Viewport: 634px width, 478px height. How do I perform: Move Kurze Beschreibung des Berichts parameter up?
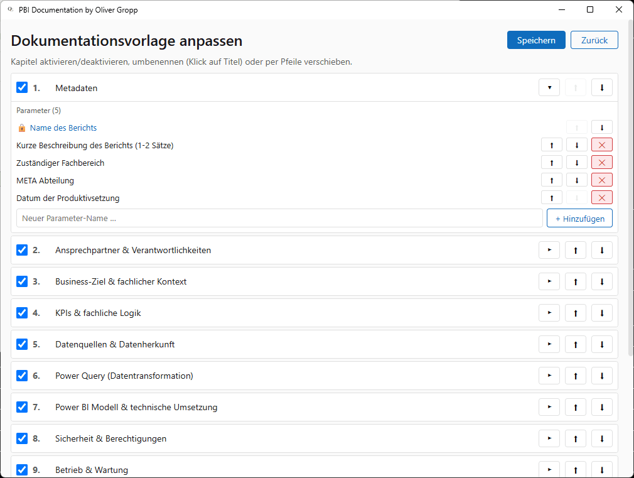(552, 145)
